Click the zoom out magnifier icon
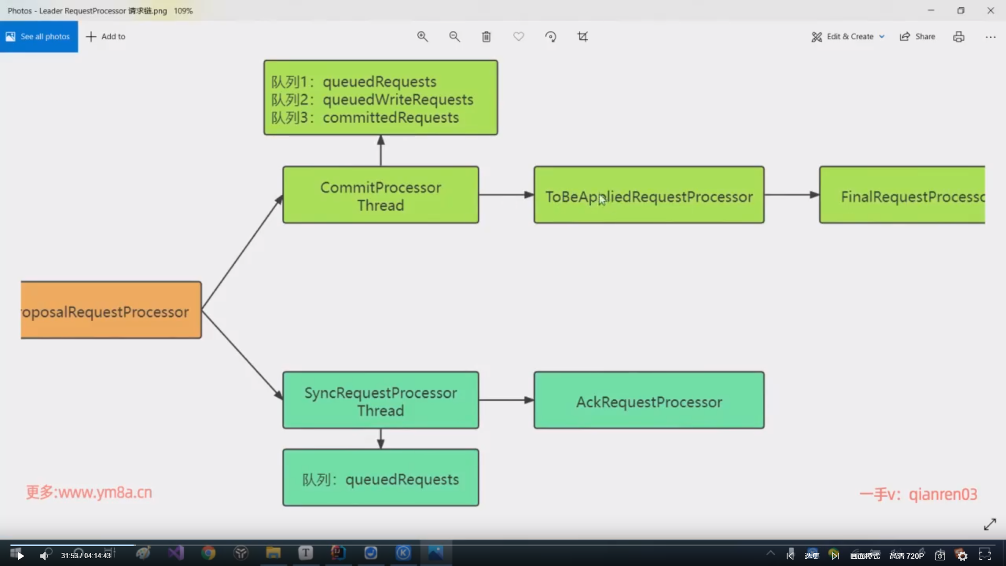 pos(454,37)
